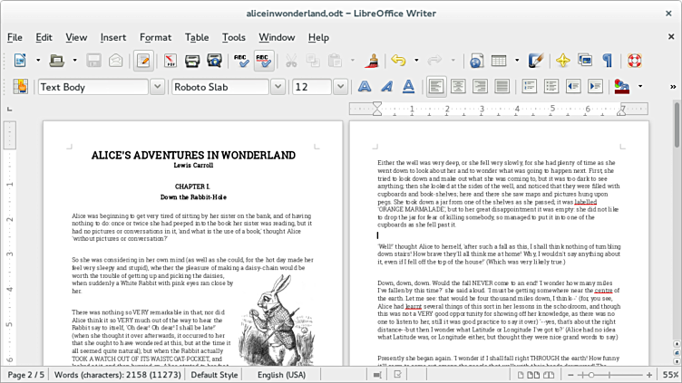Open LibreOffice Help lifebuoy icon

click(x=634, y=61)
